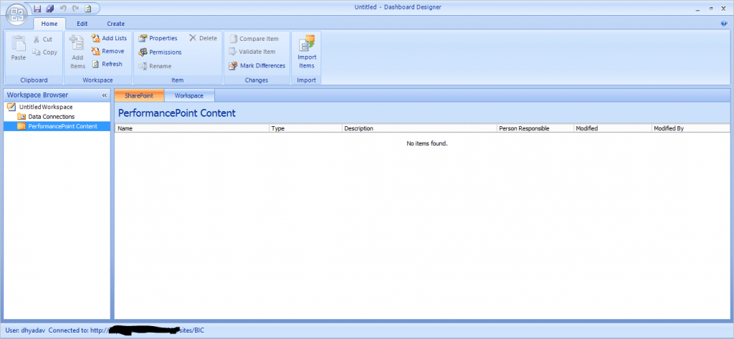Click the Cut scissors button
Viewport: 734px width, 339px height.
42,39
